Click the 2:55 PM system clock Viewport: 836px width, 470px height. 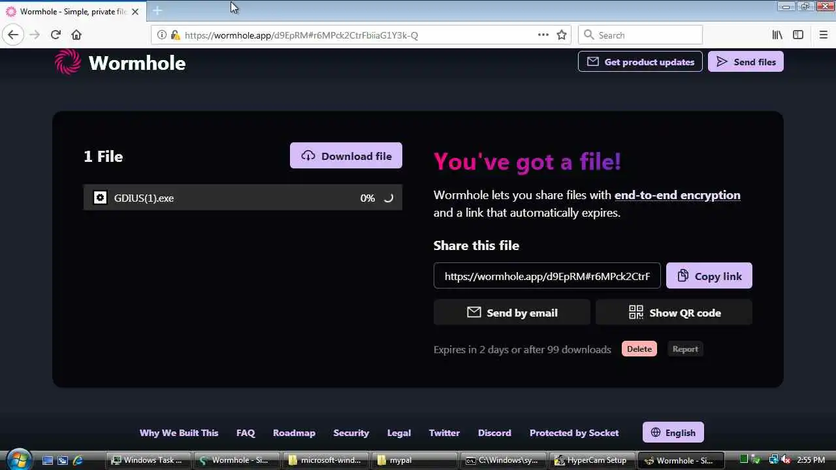(x=811, y=460)
